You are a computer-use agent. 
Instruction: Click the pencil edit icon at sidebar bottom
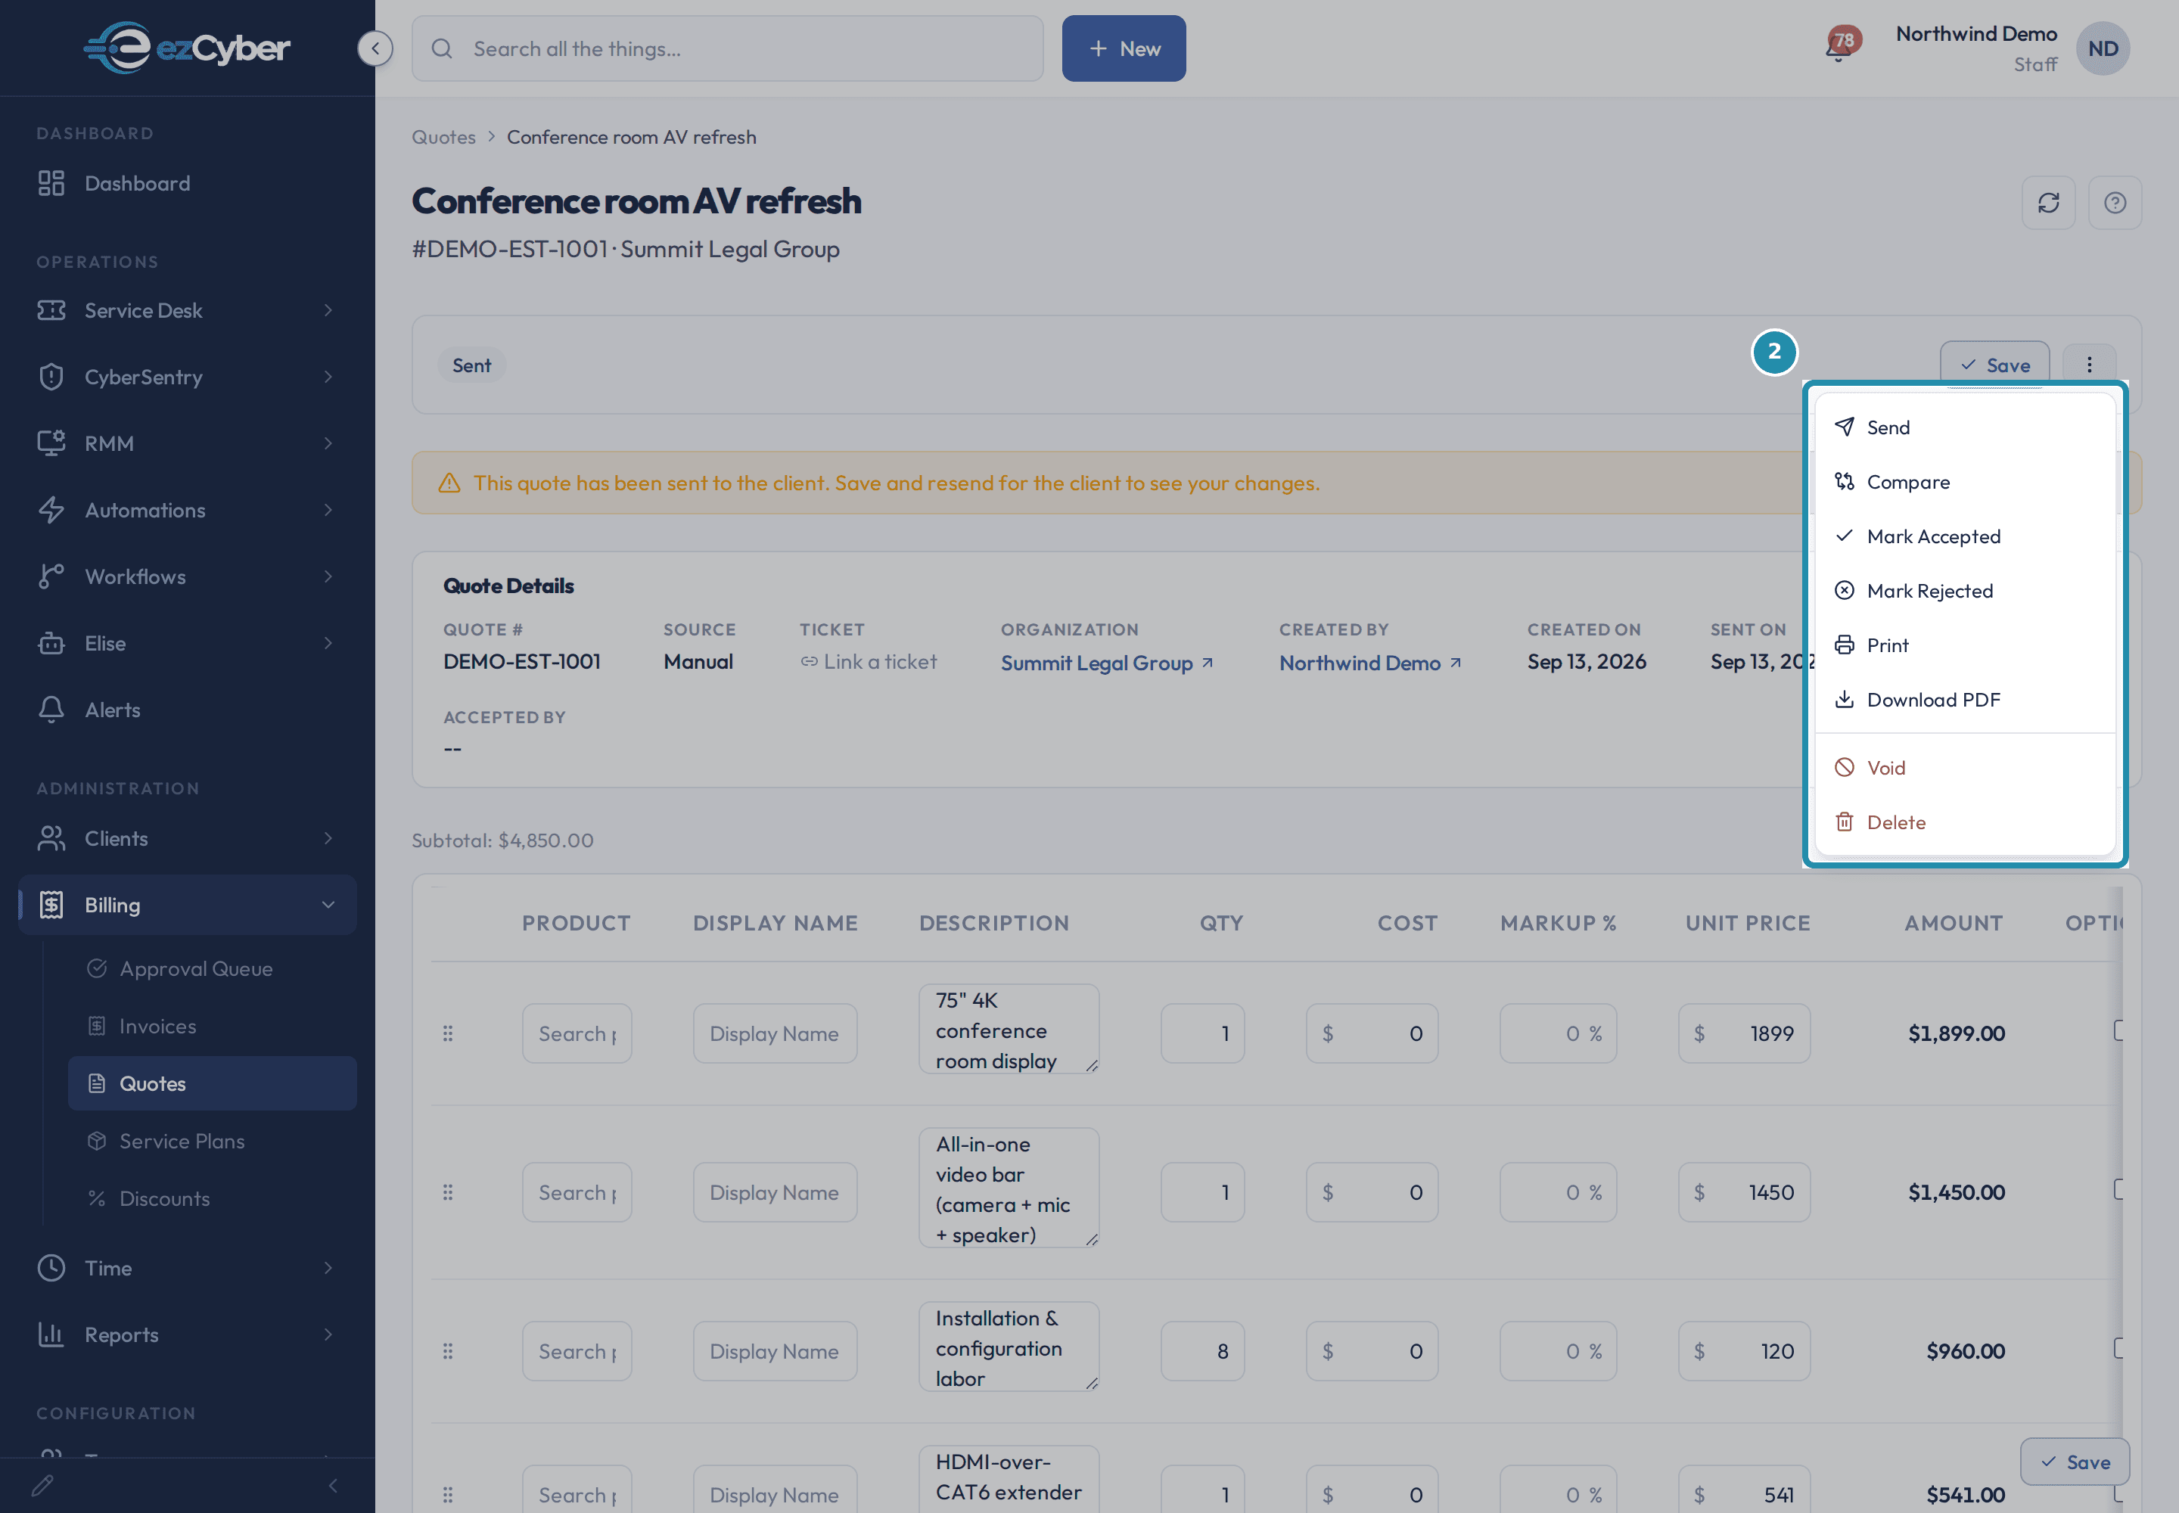pyautogui.click(x=42, y=1486)
